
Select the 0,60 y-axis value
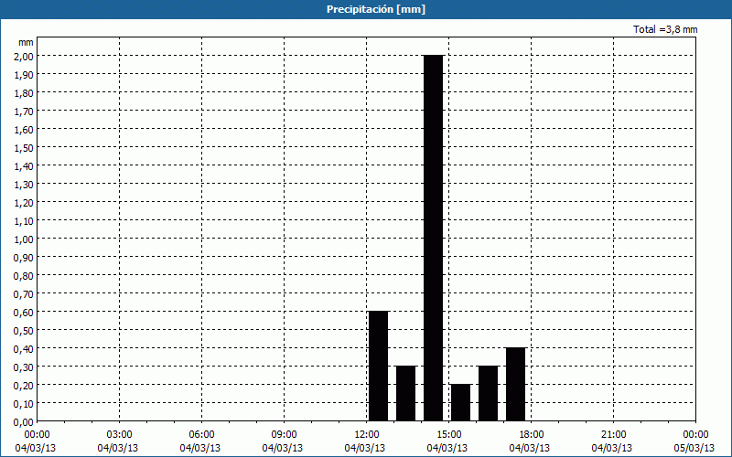pos(25,312)
